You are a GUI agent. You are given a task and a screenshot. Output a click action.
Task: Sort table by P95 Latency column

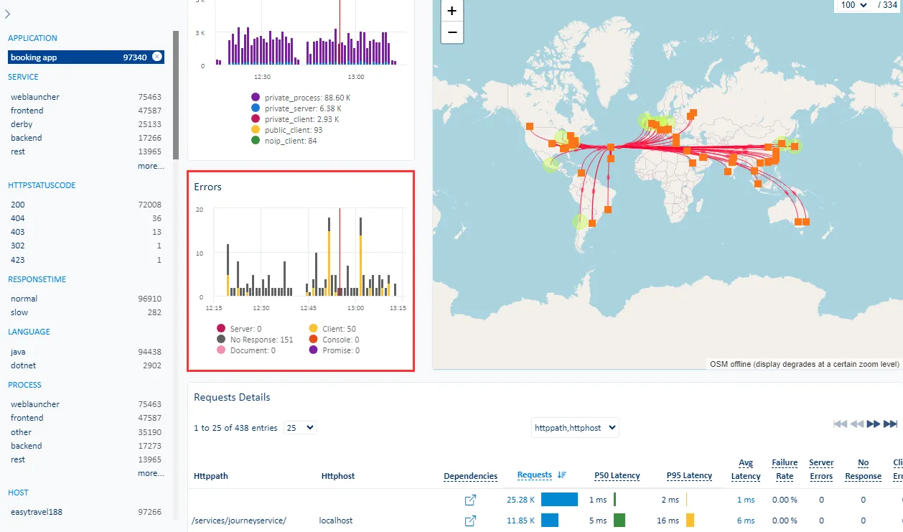[688, 475]
